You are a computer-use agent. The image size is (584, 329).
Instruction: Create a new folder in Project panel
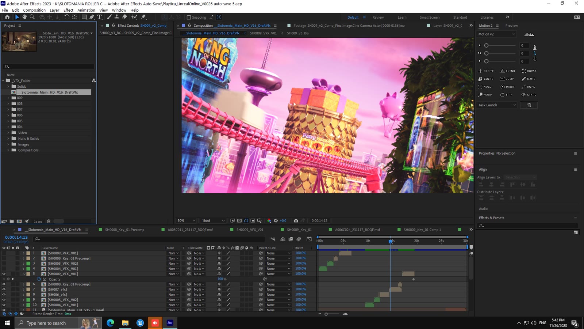coord(12,222)
